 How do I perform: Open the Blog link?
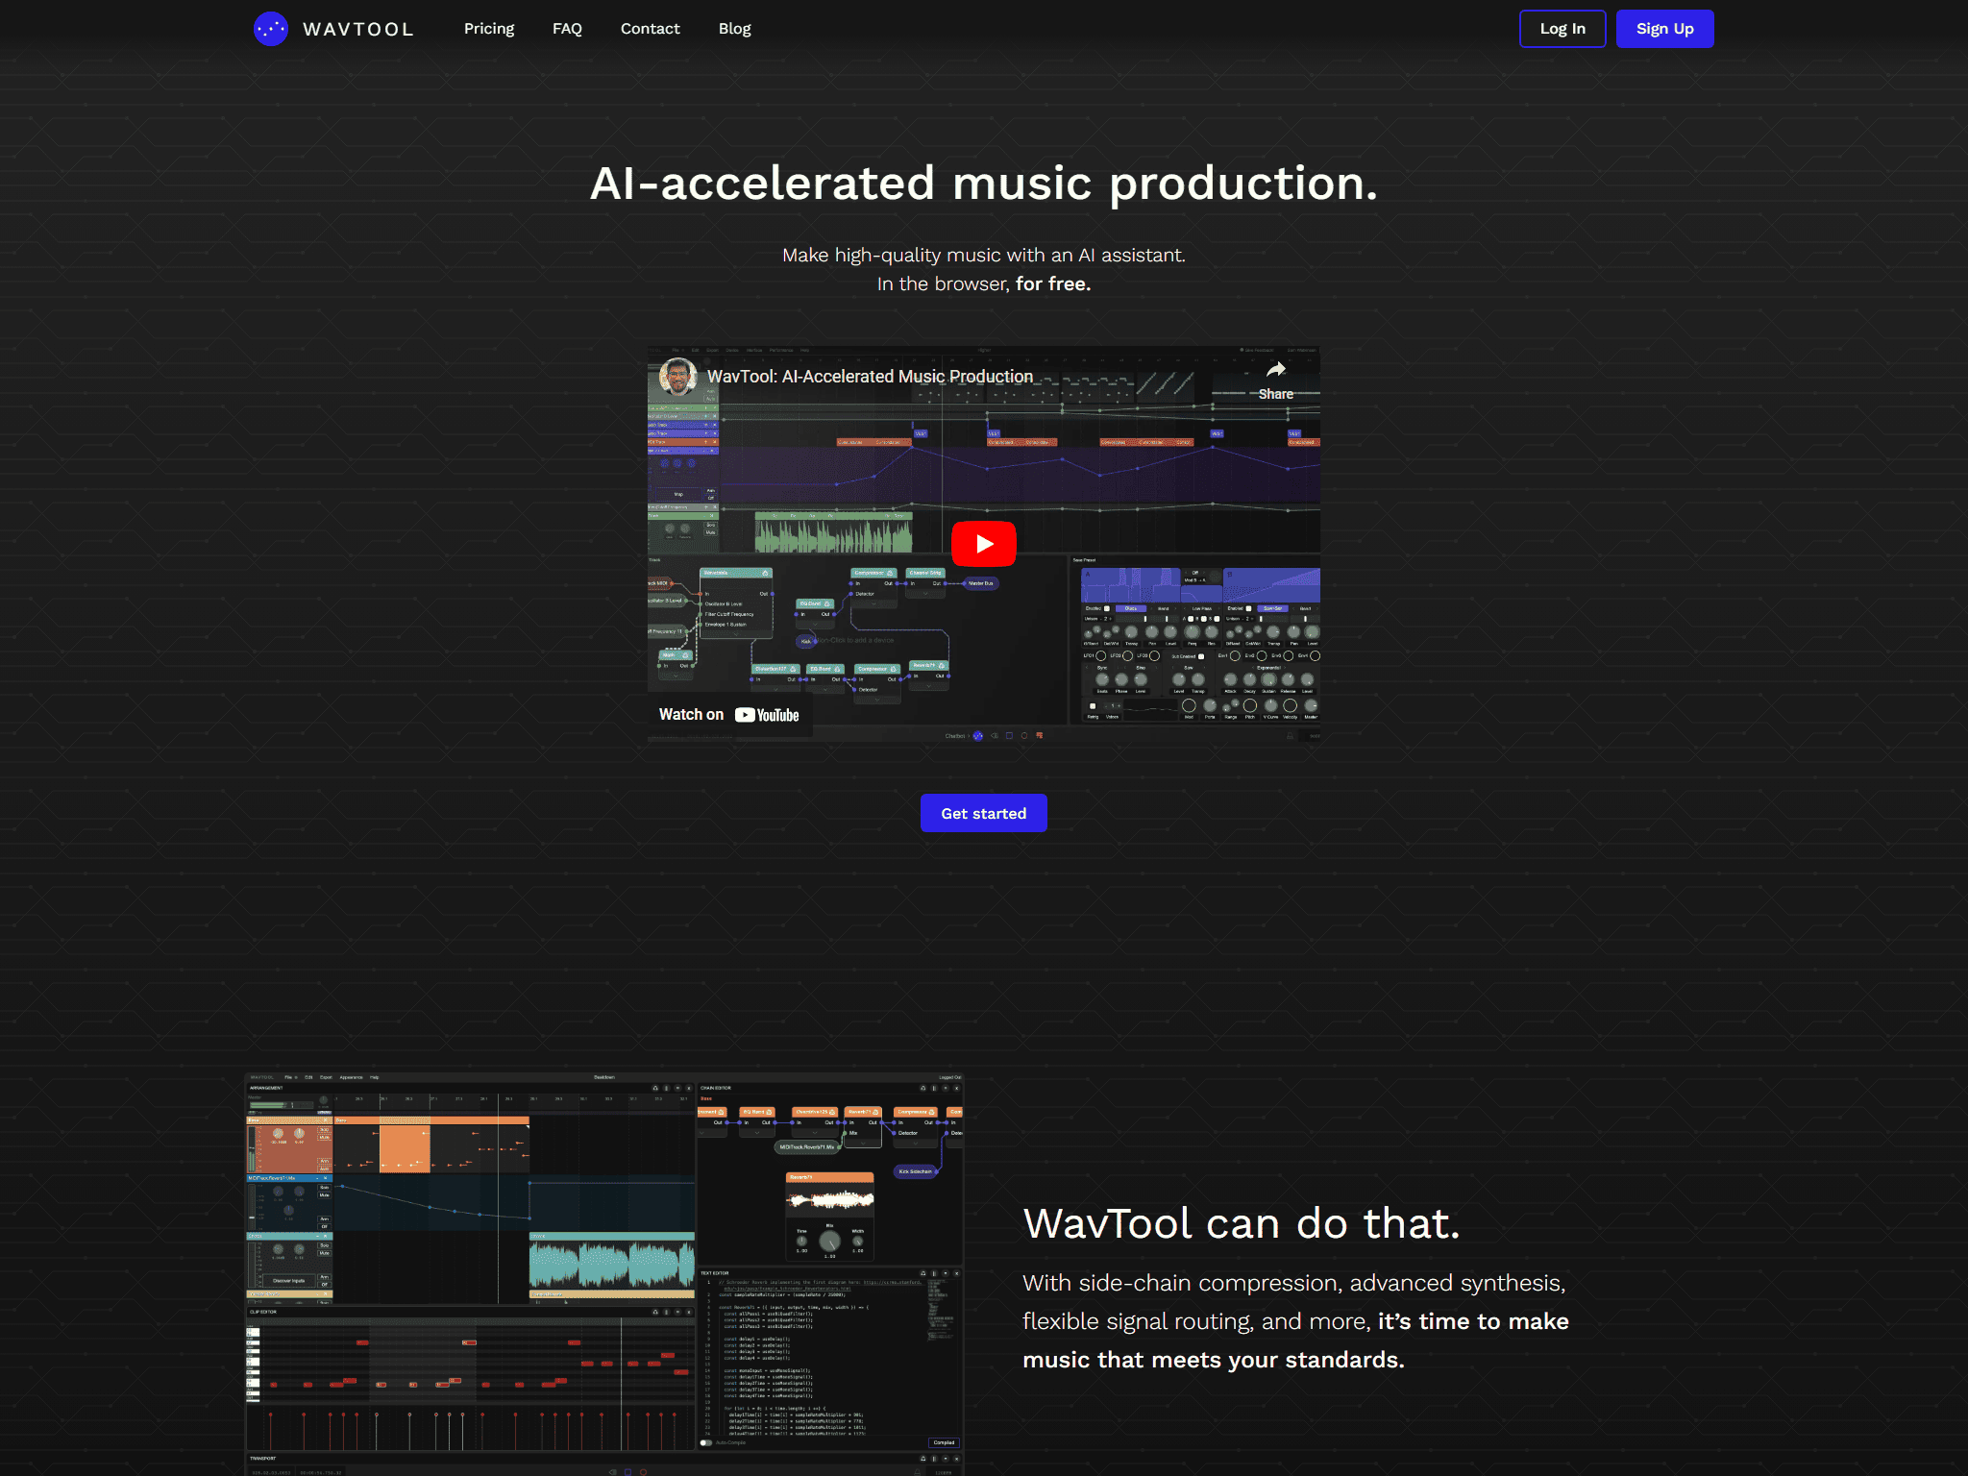tap(735, 29)
